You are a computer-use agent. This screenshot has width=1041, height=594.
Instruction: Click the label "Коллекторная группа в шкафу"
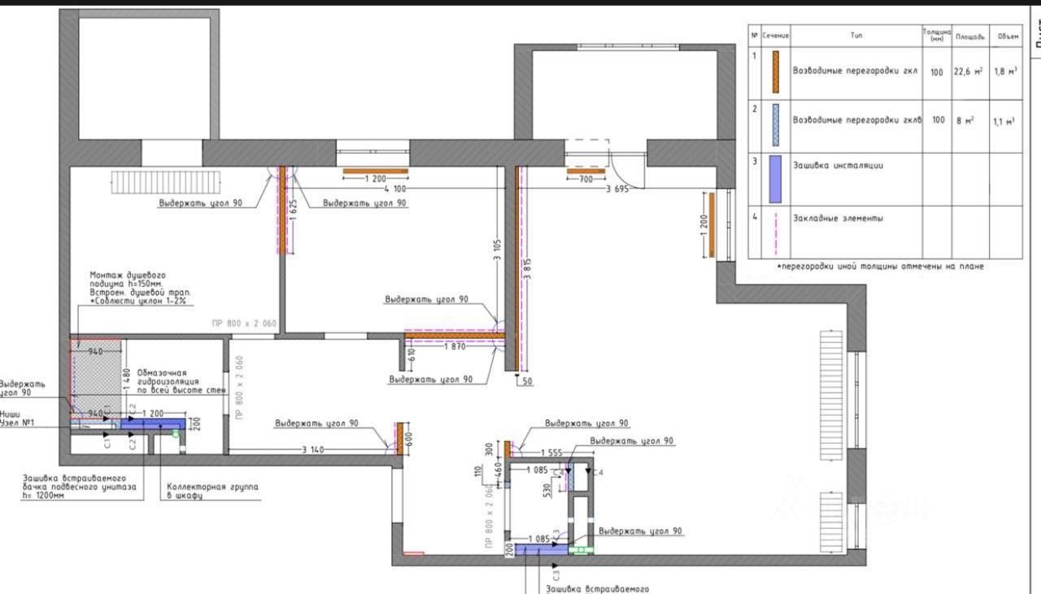coord(212,491)
